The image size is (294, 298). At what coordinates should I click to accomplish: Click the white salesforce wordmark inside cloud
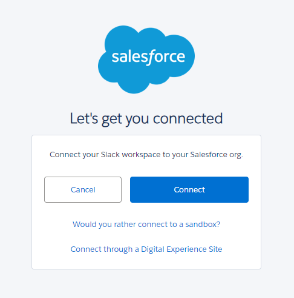point(148,57)
